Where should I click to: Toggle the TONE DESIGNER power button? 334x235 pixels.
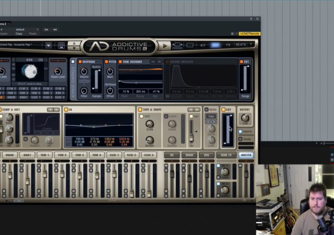[x=120, y=62]
